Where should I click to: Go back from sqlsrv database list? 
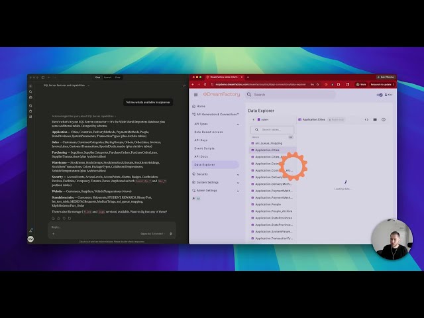[x=253, y=119]
